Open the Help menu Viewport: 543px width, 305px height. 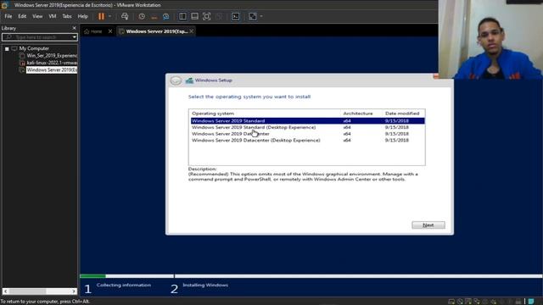[x=82, y=16]
